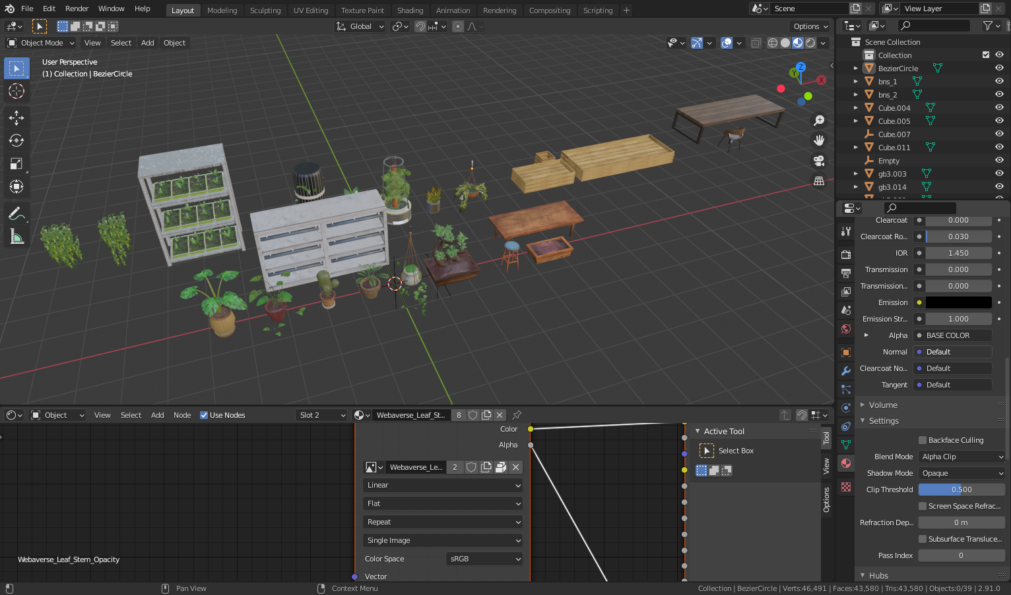Hide BezierCircle using its eye toggle

(x=999, y=68)
